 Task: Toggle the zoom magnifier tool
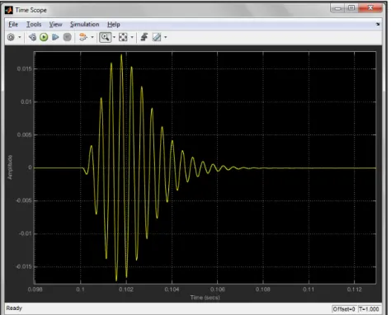[x=105, y=37]
